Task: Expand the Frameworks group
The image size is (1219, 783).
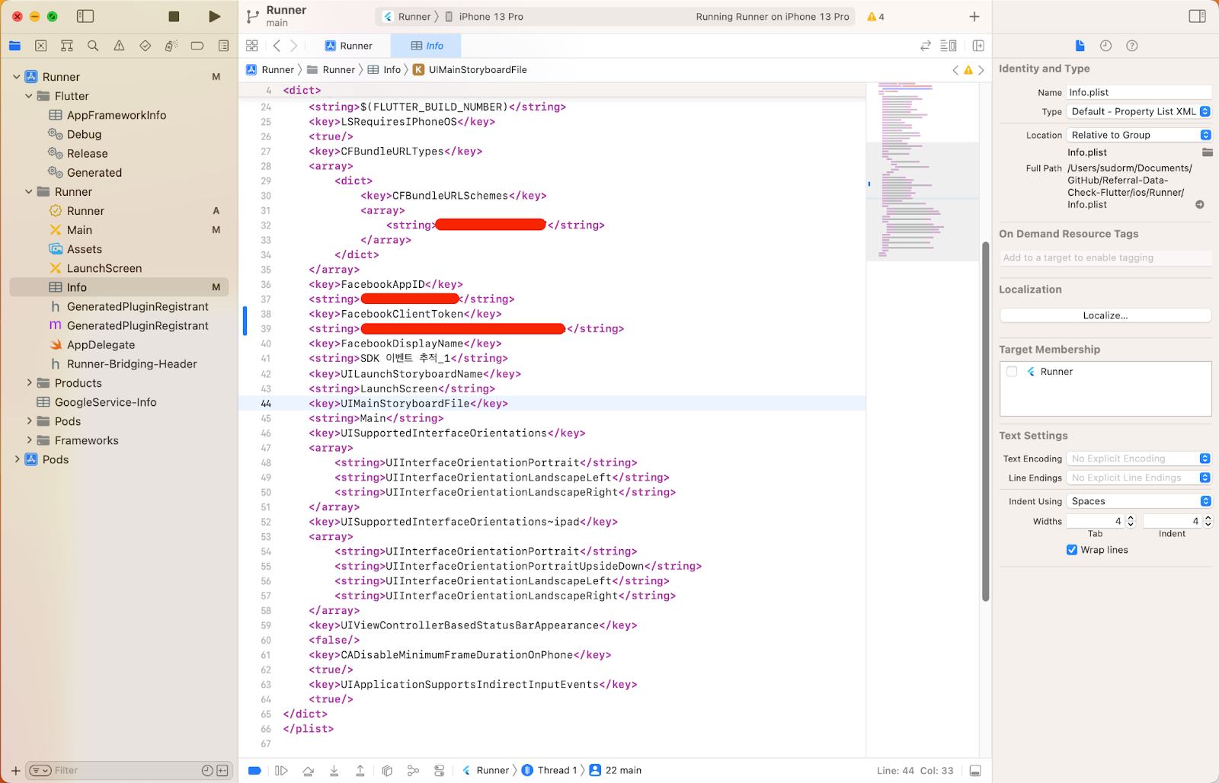Action: point(29,440)
